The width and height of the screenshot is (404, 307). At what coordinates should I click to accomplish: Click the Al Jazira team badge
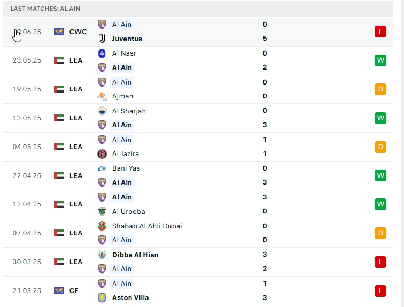(102, 154)
